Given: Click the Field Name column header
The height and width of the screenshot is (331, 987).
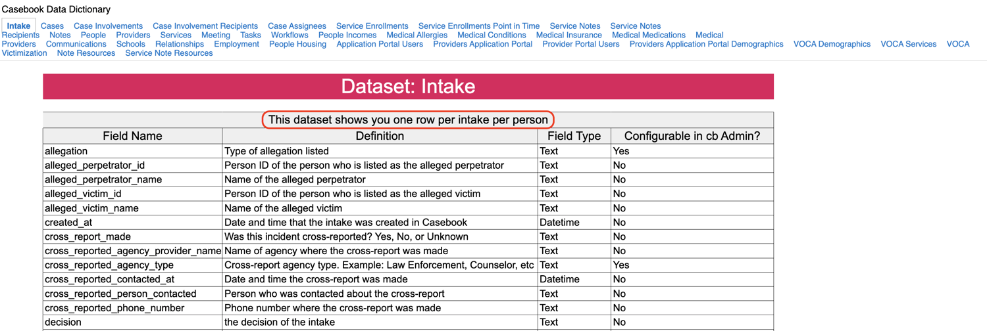Looking at the screenshot, I should coord(132,136).
